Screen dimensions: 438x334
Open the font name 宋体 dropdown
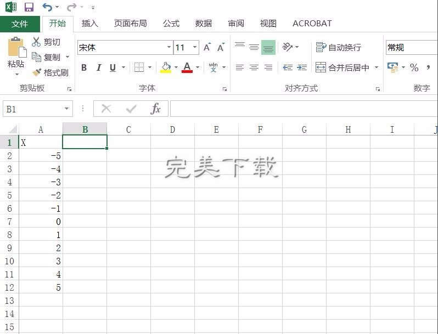[x=169, y=47]
